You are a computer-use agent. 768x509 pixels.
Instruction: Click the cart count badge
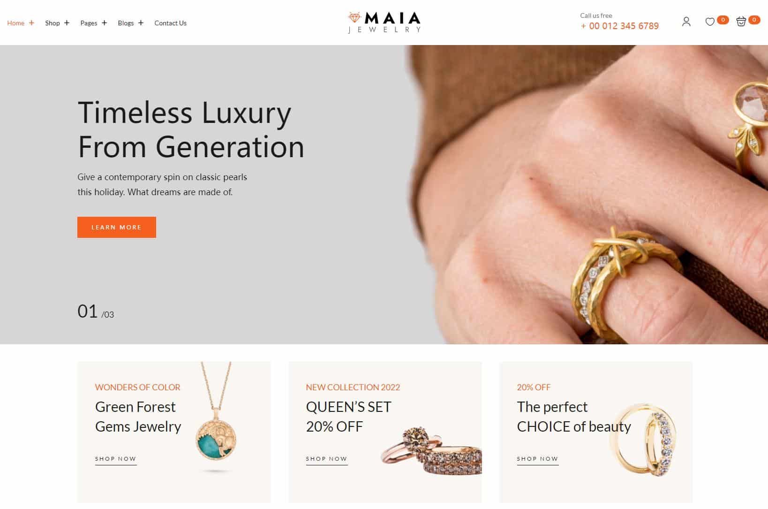coord(754,20)
